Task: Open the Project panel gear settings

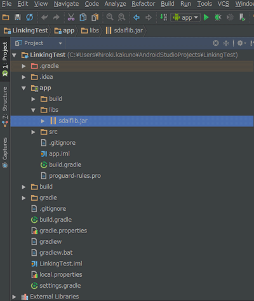Action: tap(241, 43)
